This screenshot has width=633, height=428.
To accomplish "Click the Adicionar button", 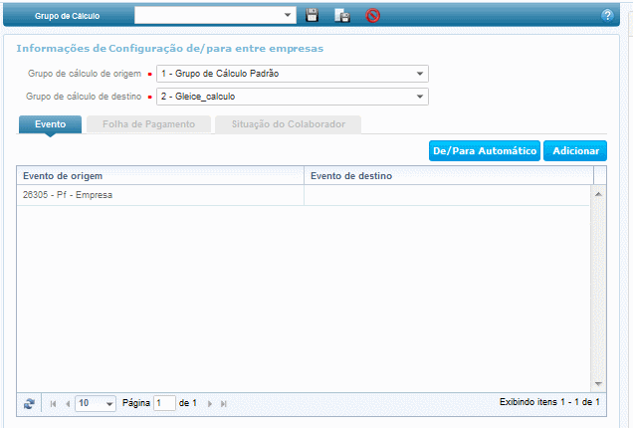I will [x=575, y=150].
